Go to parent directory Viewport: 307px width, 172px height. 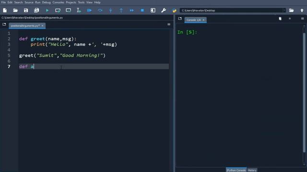pyautogui.click(x=302, y=11)
